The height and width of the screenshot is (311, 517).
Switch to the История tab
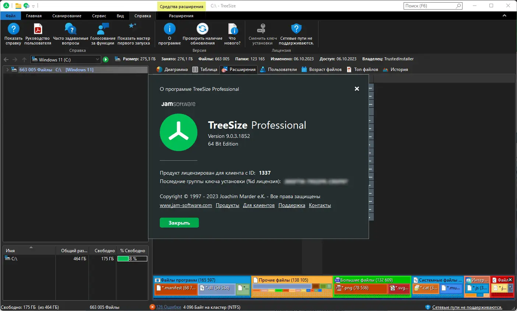pyautogui.click(x=395, y=69)
